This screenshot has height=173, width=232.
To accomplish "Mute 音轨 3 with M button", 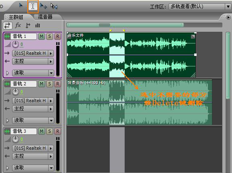I will point(41,131).
